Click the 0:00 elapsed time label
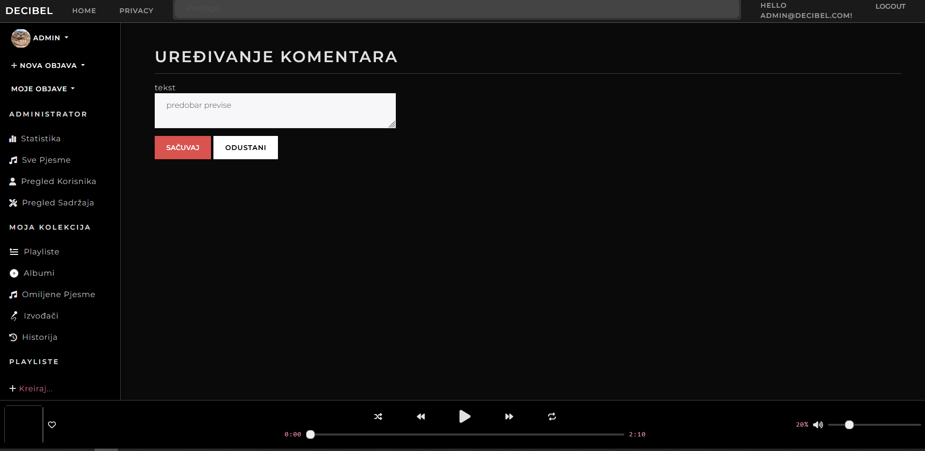 [292, 434]
